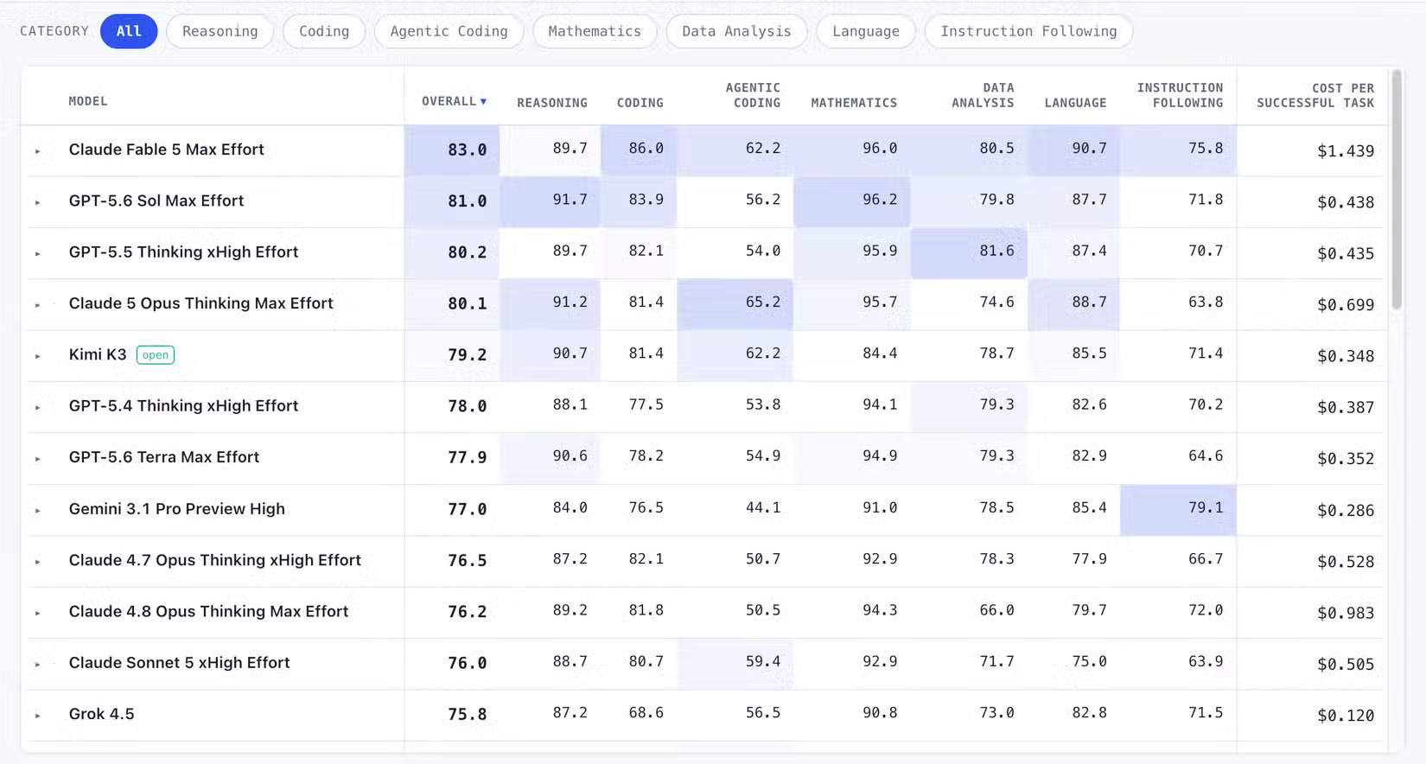Viewport: 1426px width, 764px height.
Task: Expand the Kimi K3 row arrow
Action: [x=37, y=356]
